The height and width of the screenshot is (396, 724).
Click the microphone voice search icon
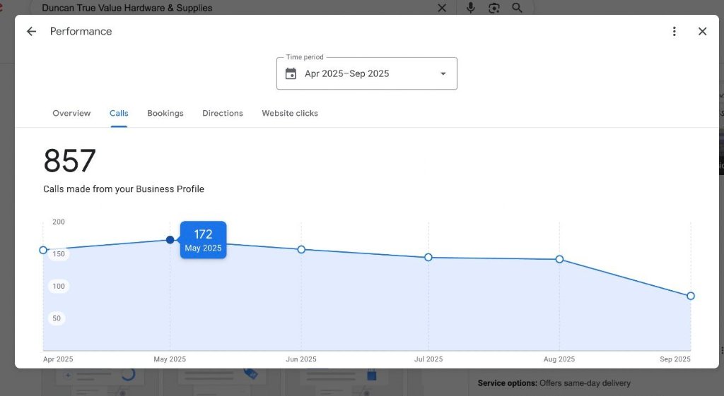click(471, 8)
